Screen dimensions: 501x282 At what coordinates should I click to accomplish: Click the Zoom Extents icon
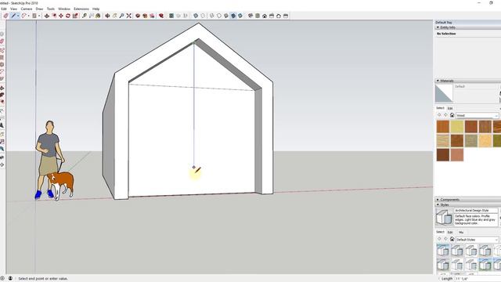128,16
